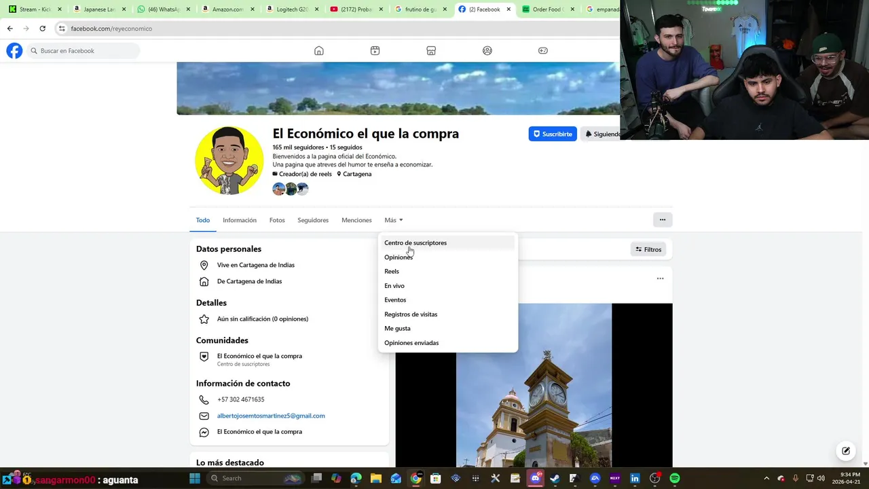Click the new message compose icon
The height and width of the screenshot is (489, 869).
coord(846,450)
